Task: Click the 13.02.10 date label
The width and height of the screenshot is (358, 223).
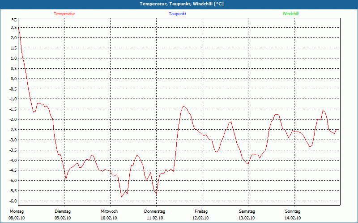Action: (x=247, y=218)
